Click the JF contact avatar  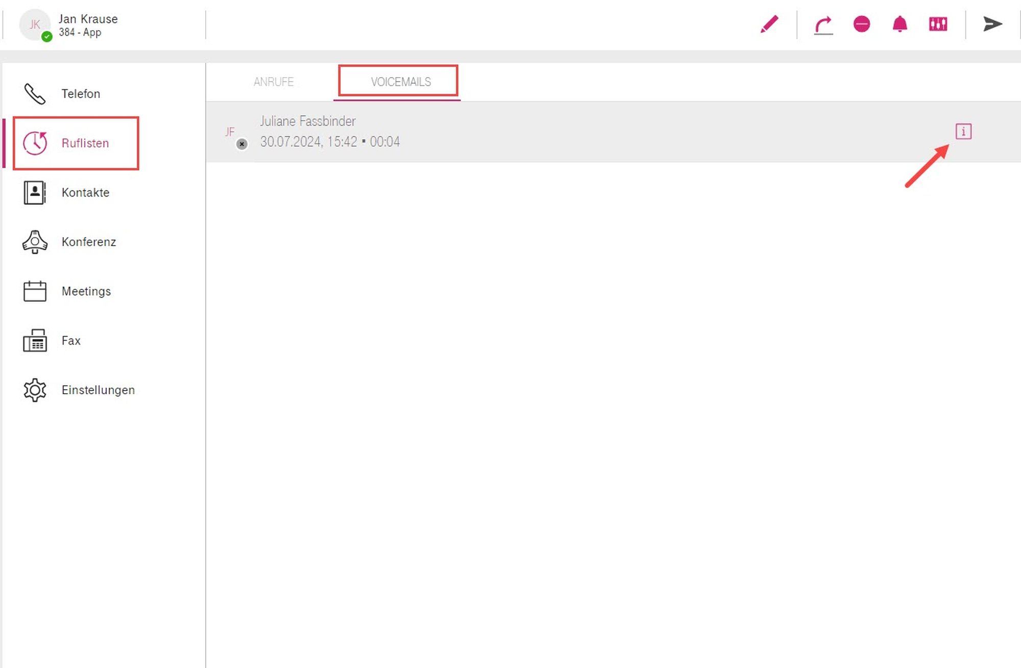[x=230, y=132]
